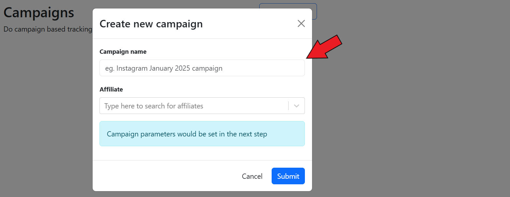
Task: Submit the new campaign form
Action: (288, 176)
